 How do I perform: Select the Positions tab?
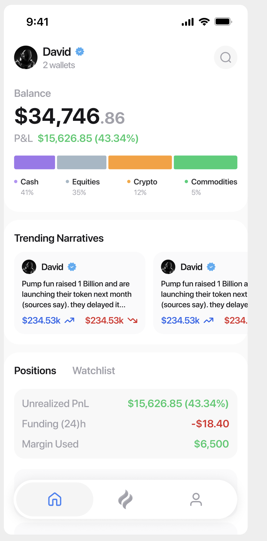(x=35, y=371)
